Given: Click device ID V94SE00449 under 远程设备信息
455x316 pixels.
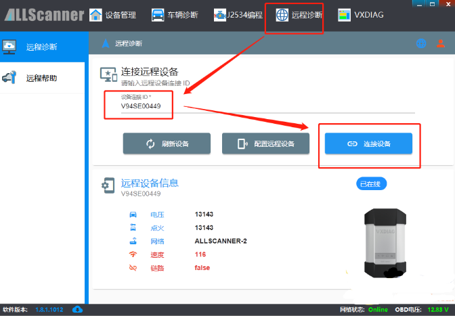Looking at the screenshot, I should coord(141,194).
